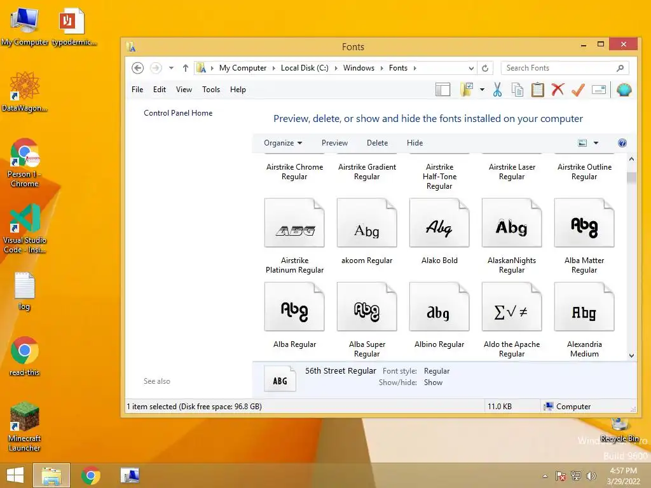This screenshot has width=651, height=488.
Task: Click the Search Fonts input field
Action: 558,68
